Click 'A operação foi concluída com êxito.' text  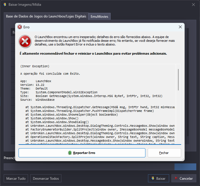(50, 74)
